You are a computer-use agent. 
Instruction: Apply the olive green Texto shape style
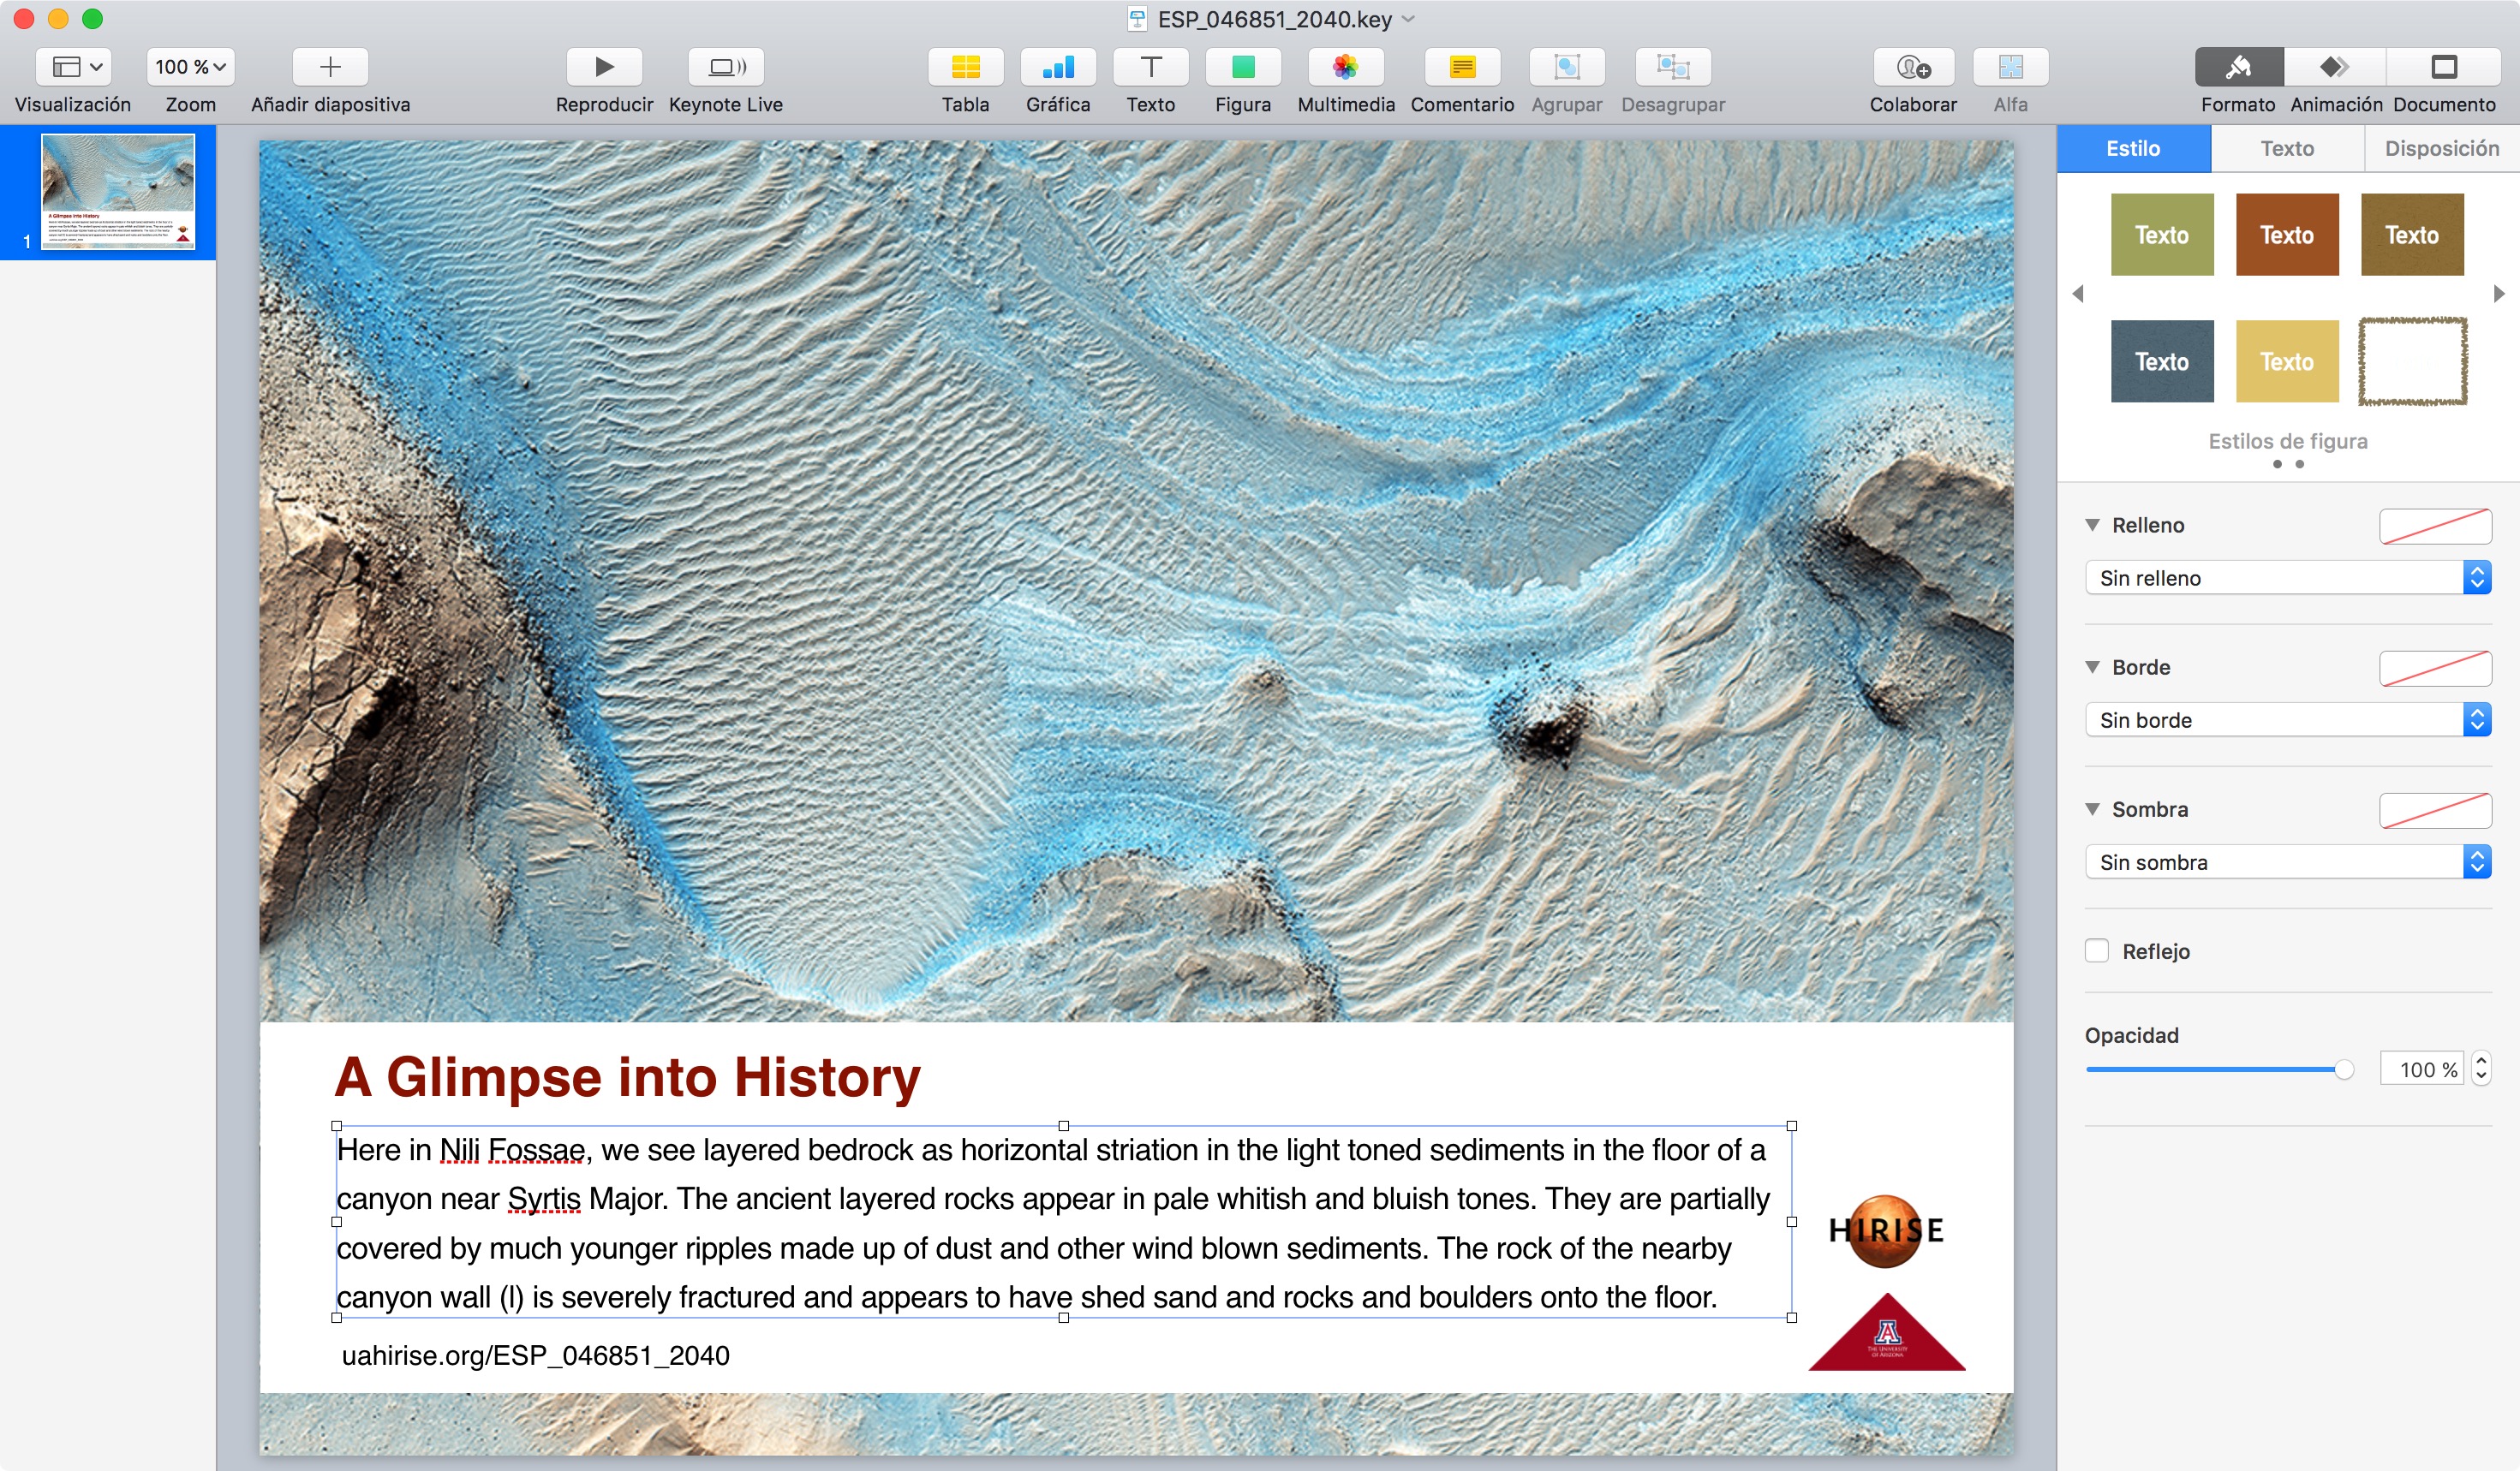[x=2162, y=235]
